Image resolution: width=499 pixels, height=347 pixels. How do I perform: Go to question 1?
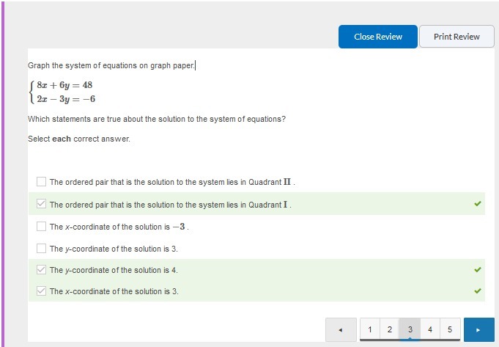pyautogui.click(x=370, y=329)
